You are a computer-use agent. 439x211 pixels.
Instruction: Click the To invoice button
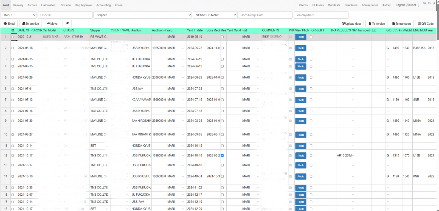coord(376,24)
